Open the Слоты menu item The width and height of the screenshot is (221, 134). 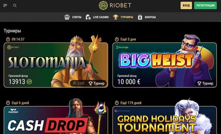77,17
